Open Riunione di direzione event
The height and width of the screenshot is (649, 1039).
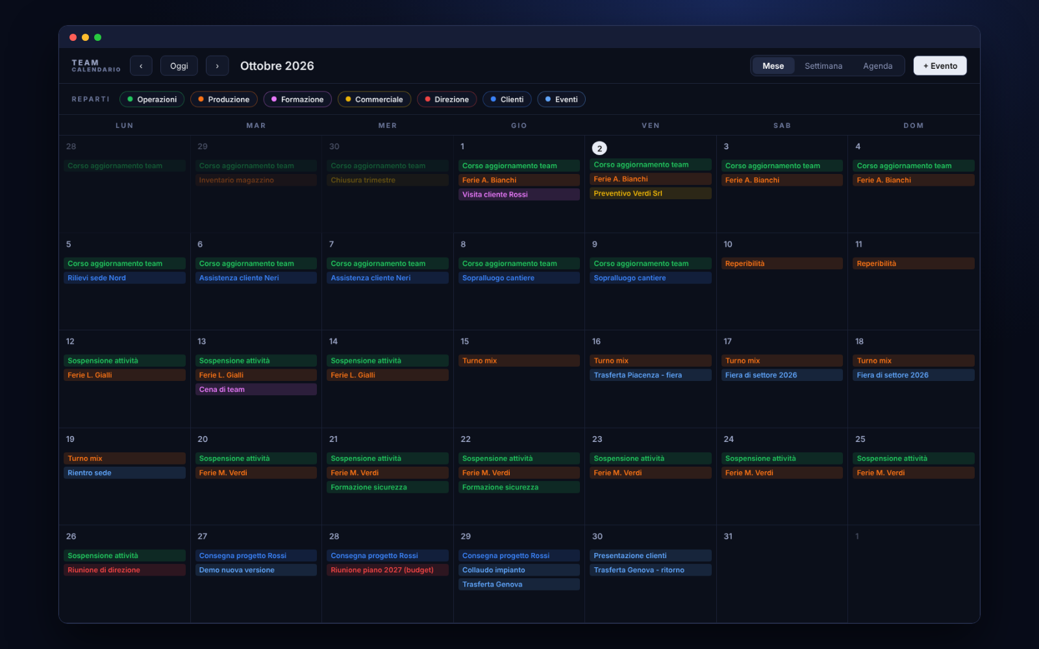pyautogui.click(x=125, y=570)
